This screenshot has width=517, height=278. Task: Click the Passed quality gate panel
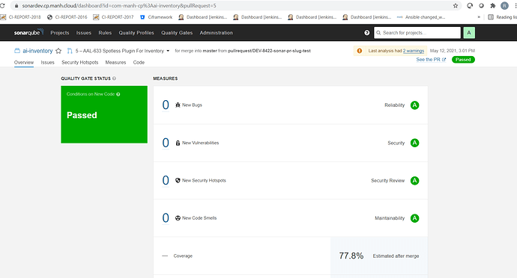point(104,114)
